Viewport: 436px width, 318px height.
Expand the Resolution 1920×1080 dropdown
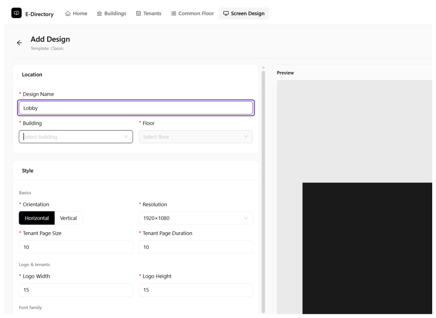195,218
